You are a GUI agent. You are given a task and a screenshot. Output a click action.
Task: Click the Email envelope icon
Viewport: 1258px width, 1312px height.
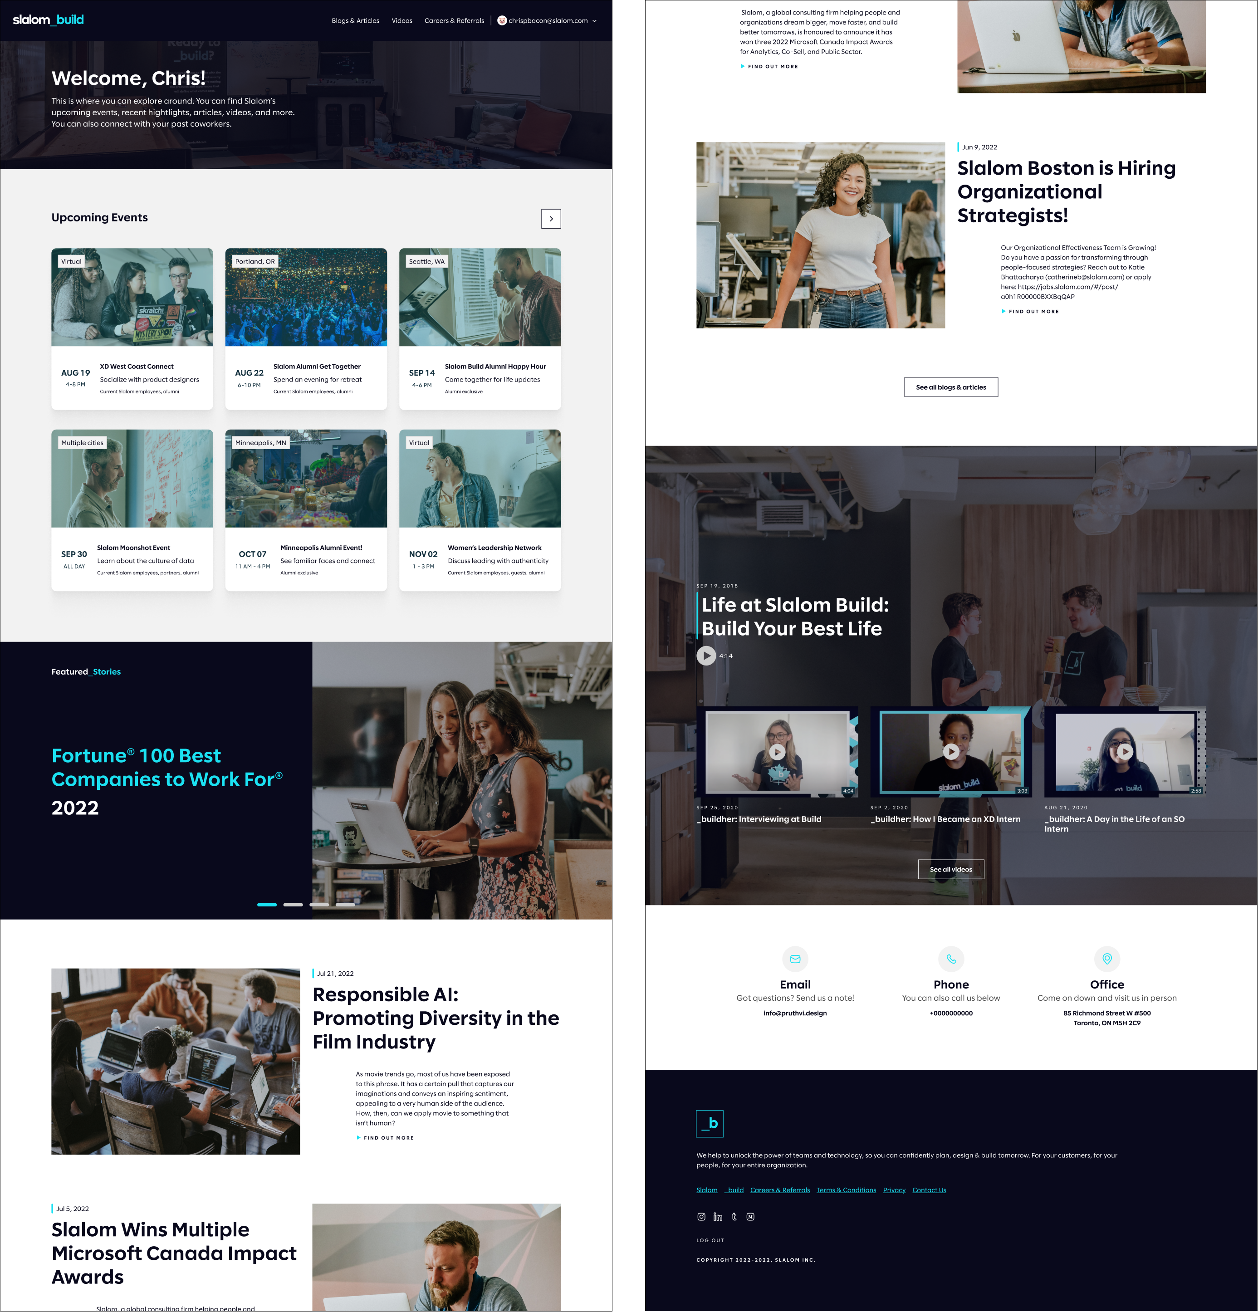[795, 959]
